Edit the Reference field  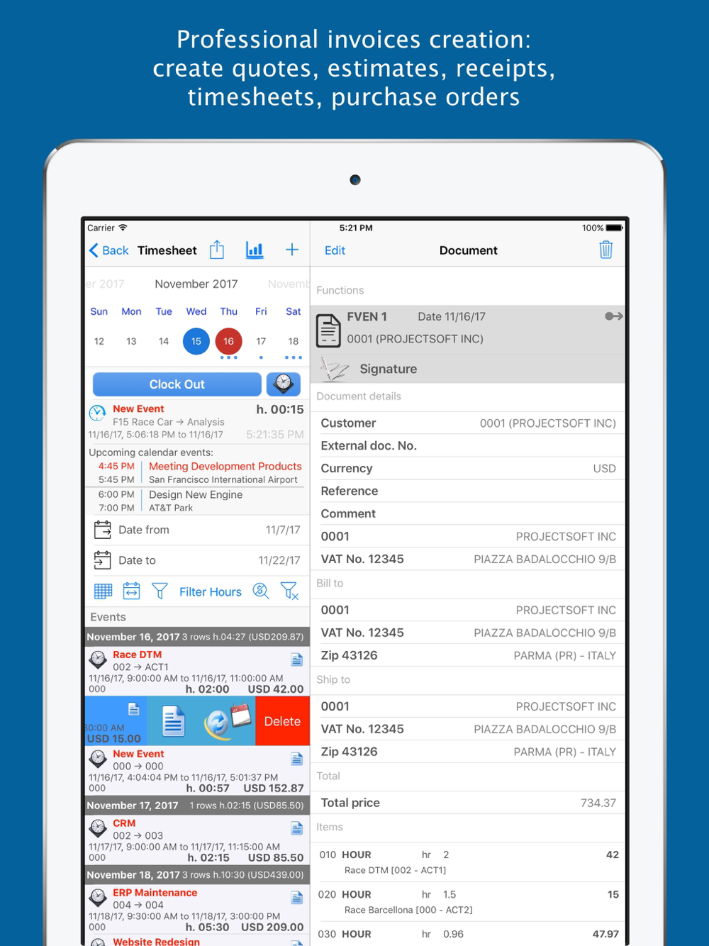468,491
